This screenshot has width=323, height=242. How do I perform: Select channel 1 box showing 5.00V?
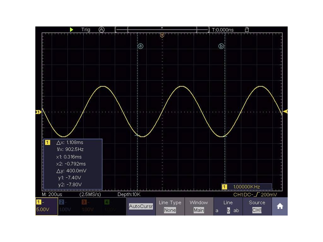[46, 206]
